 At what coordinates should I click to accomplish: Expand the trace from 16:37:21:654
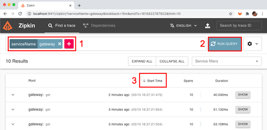coord(13,109)
